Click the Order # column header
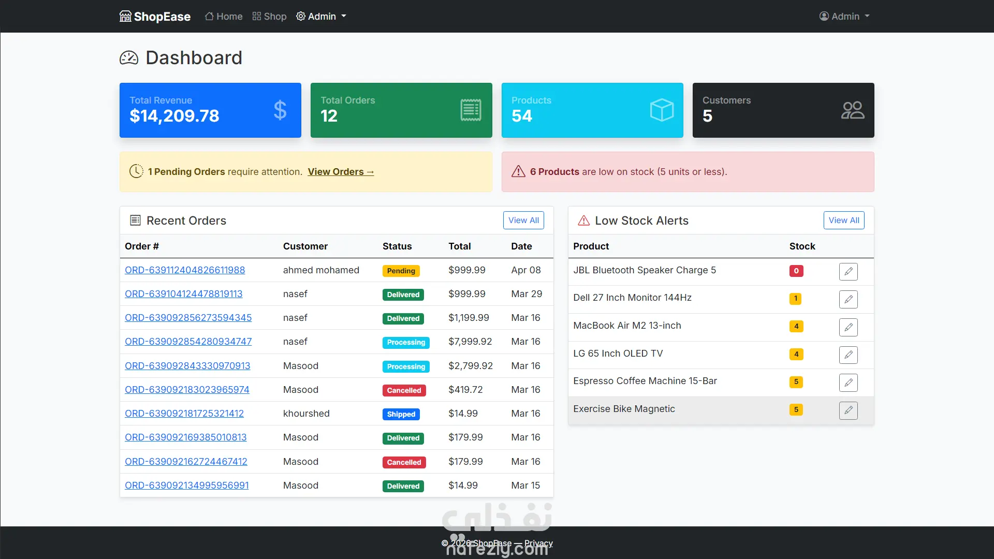This screenshot has width=994, height=559. (x=142, y=246)
